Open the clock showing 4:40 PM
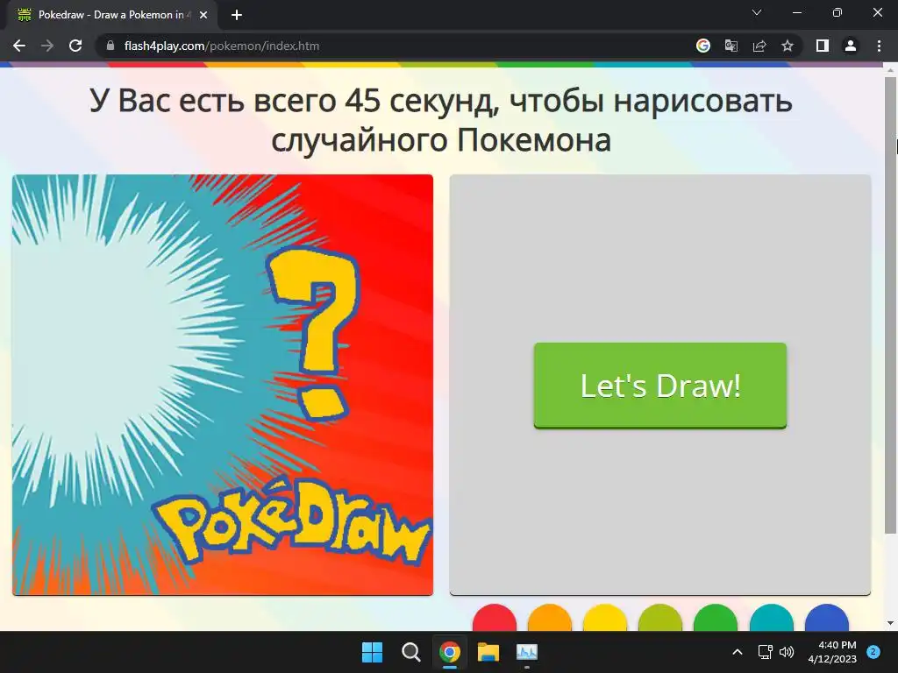Screen dimensions: 898x673 (832, 652)
